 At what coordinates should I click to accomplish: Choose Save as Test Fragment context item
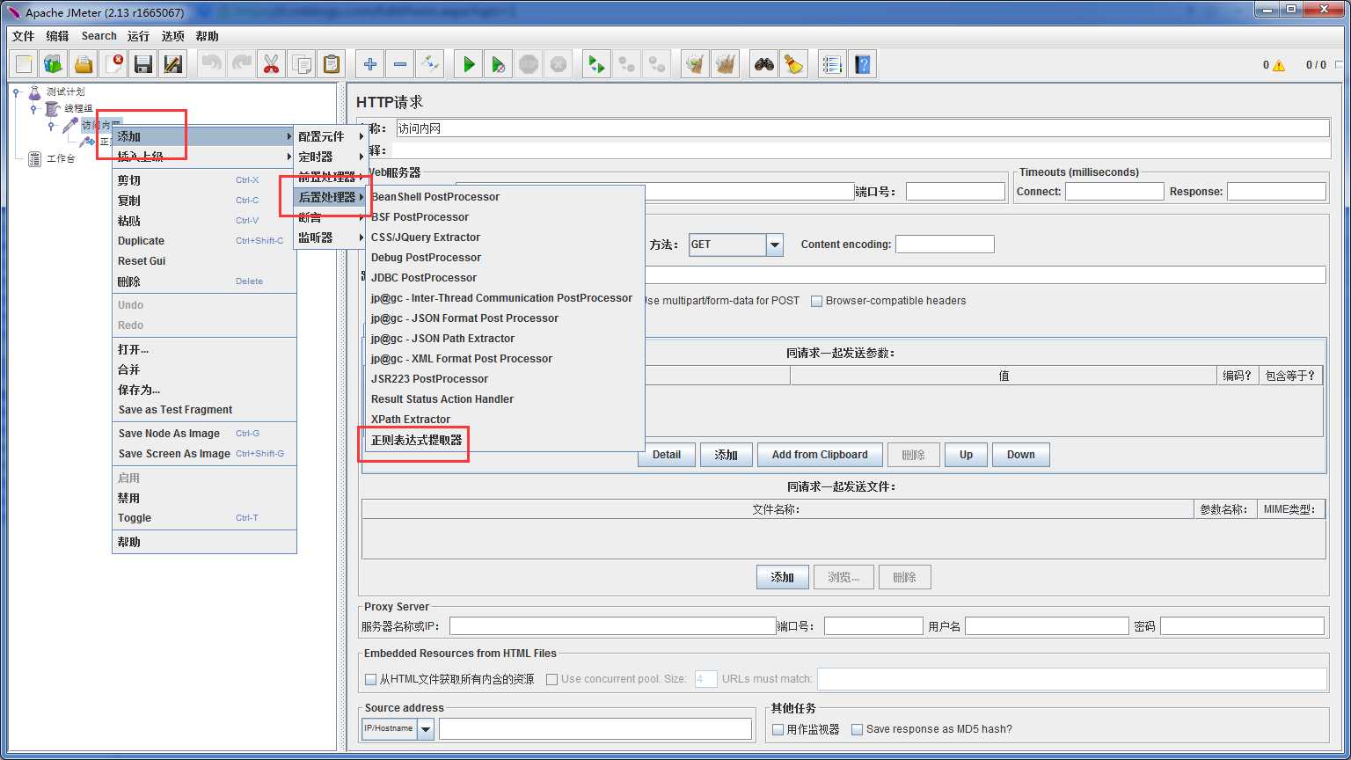pos(204,410)
